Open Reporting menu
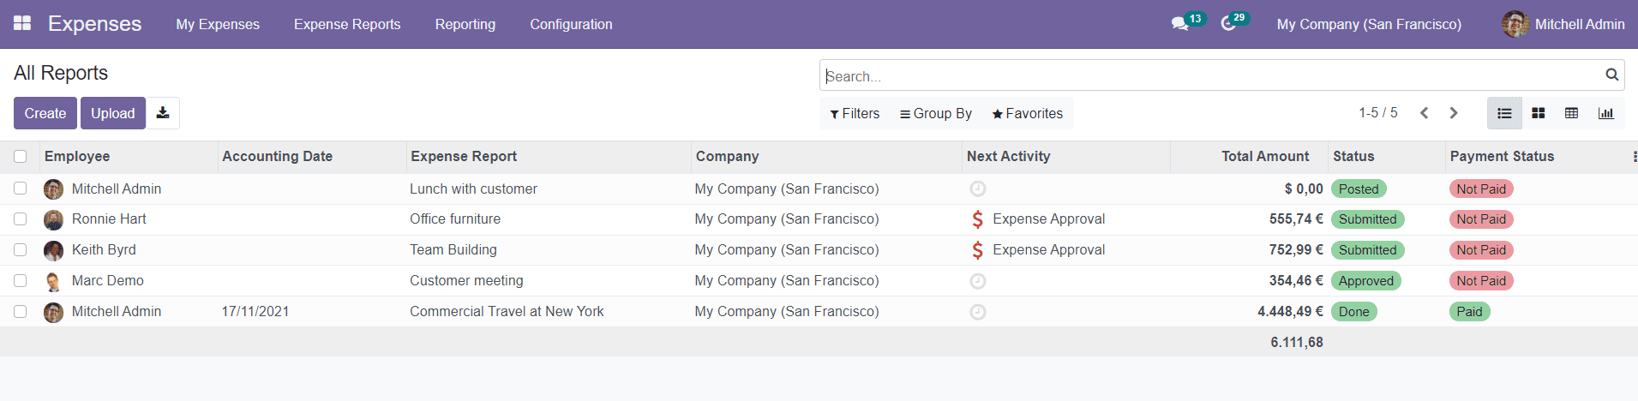The height and width of the screenshot is (401, 1638). (x=465, y=24)
